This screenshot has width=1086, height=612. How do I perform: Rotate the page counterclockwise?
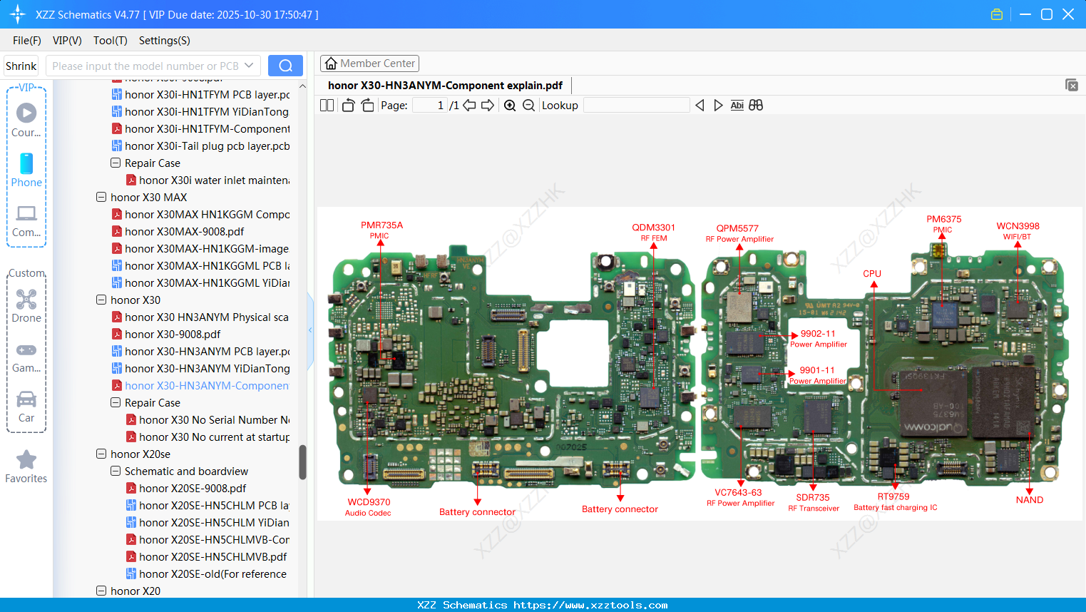point(348,106)
